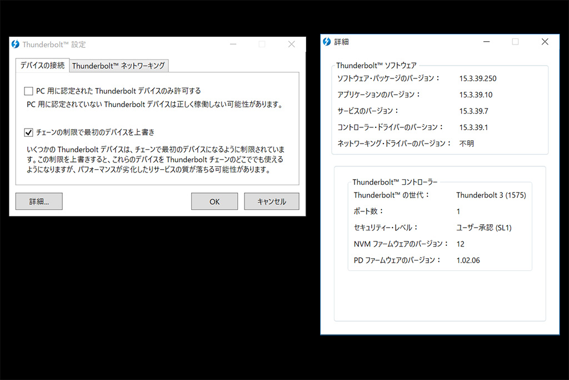Screen dimensions: 569x380
Task: Click the アプリケーションのバージョン label
Action: tap(378, 95)
